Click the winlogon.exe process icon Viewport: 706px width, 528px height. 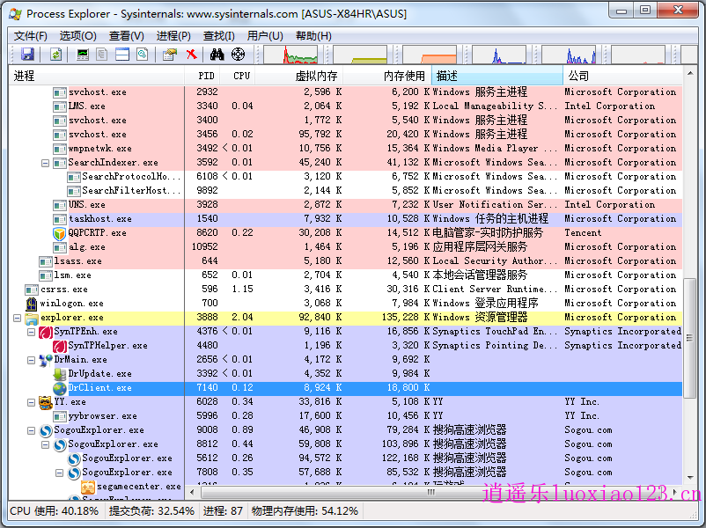click(x=31, y=304)
